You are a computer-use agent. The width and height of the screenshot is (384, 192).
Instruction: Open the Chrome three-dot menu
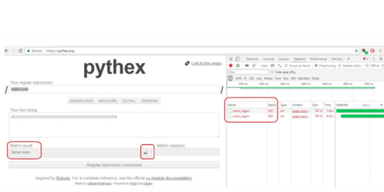pos(380,51)
